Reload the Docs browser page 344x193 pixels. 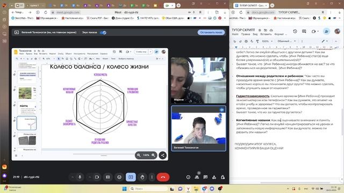pos(241,12)
